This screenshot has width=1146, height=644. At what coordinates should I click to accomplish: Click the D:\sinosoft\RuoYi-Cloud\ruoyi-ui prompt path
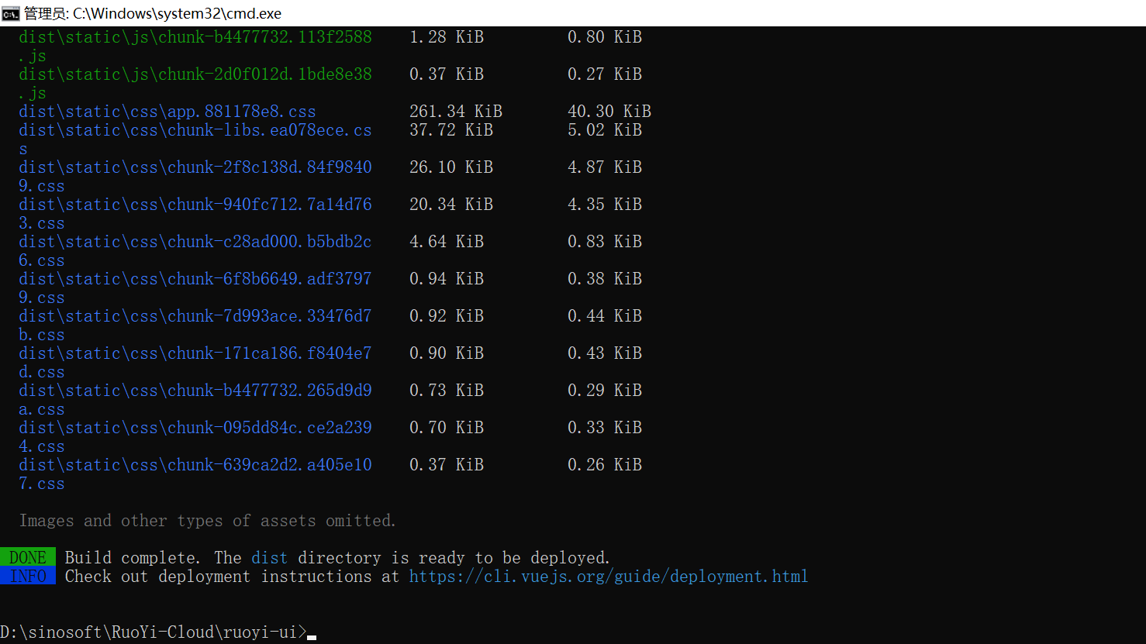pos(153,632)
